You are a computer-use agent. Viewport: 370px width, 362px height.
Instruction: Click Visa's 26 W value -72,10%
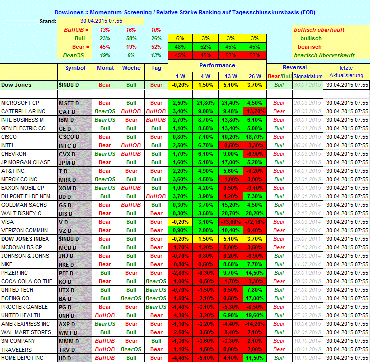tap(255, 222)
